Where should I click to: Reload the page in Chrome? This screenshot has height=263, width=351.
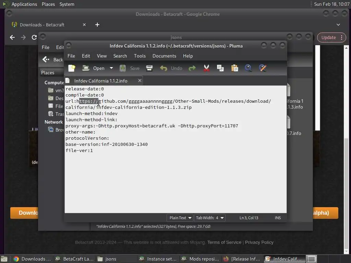pyautogui.click(x=34, y=37)
